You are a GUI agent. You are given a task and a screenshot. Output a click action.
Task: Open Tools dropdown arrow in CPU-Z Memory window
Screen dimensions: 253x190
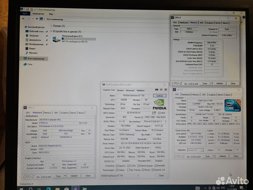pyautogui.click(x=211, y=83)
